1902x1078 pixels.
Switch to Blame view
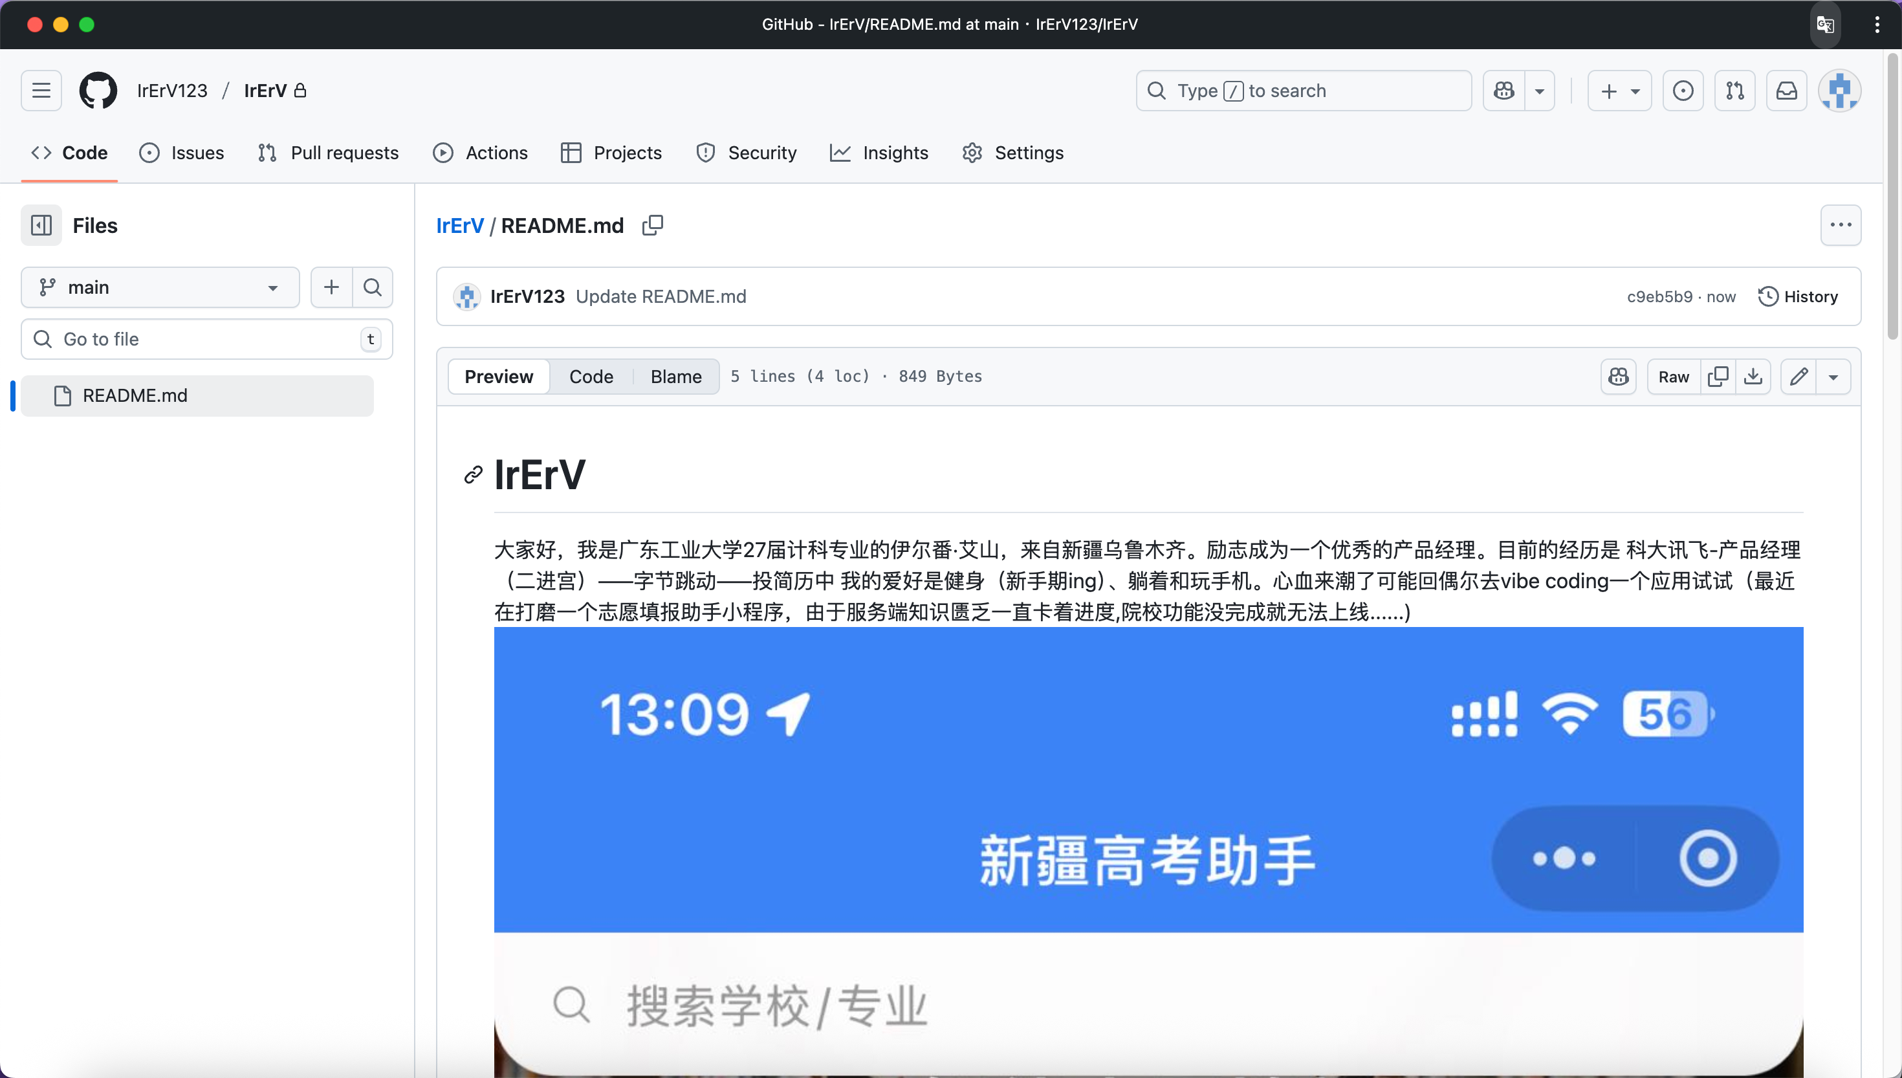(x=675, y=376)
